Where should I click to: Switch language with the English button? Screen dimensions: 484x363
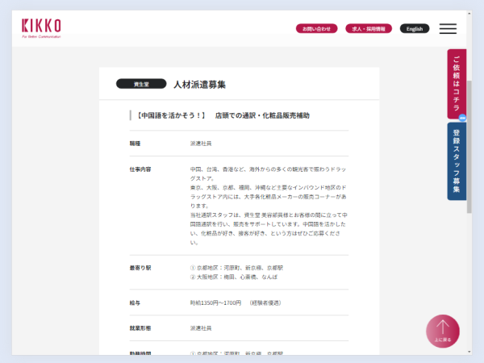(415, 29)
